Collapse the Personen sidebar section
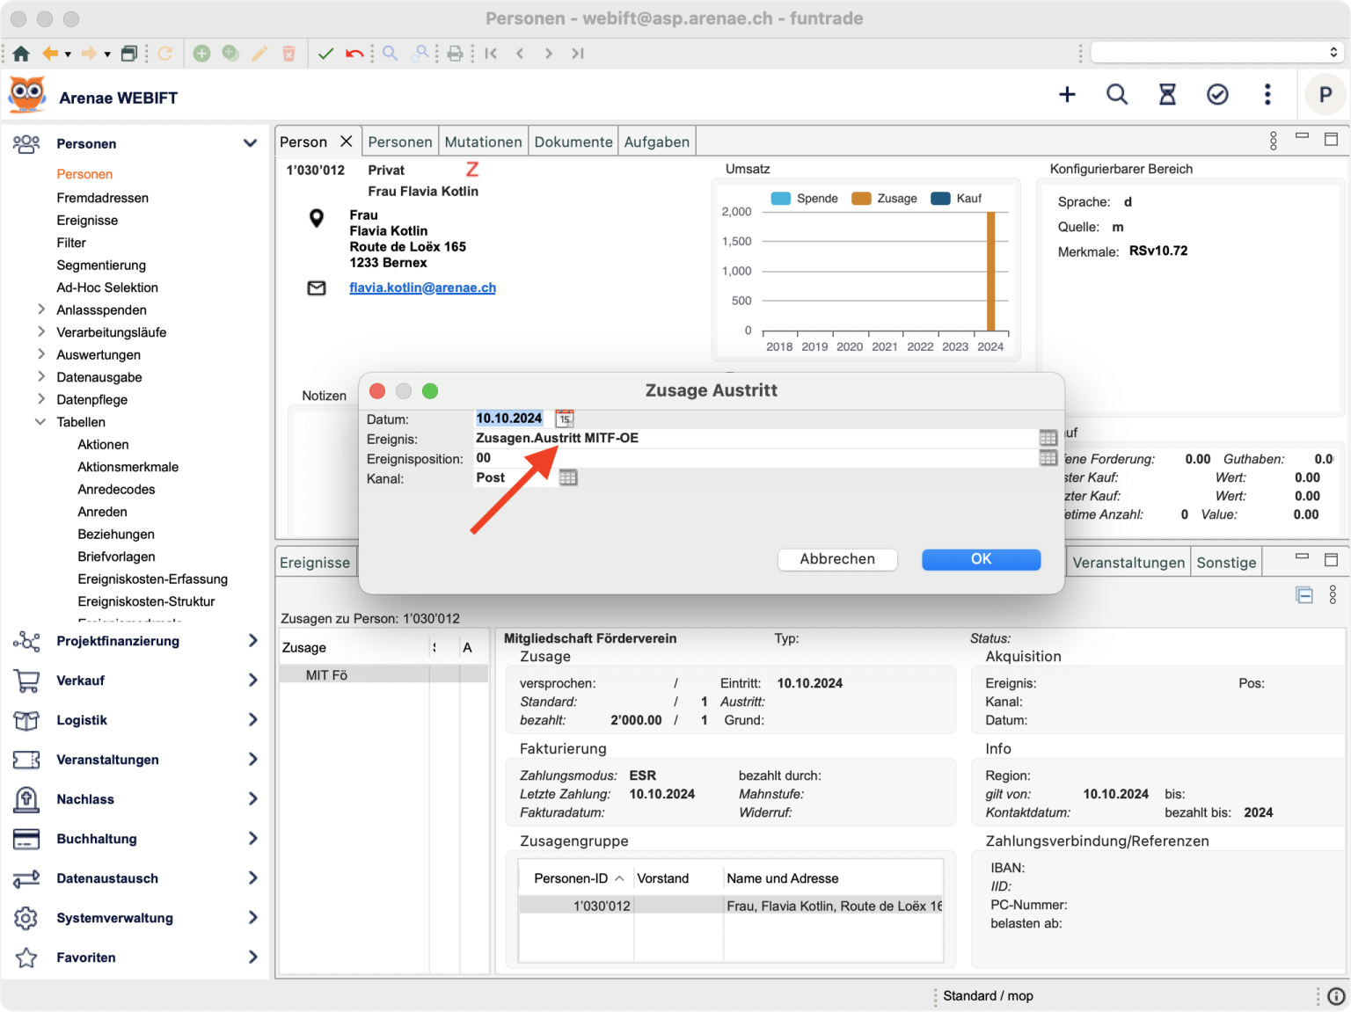Screen dimensions: 1351x1012 250,143
